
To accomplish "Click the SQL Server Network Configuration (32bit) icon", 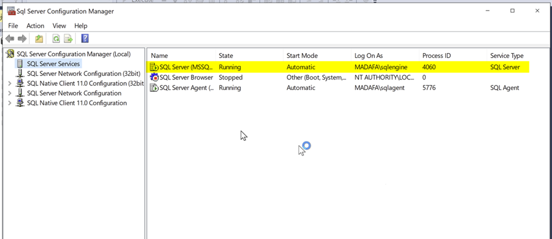I will [x=20, y=74].
